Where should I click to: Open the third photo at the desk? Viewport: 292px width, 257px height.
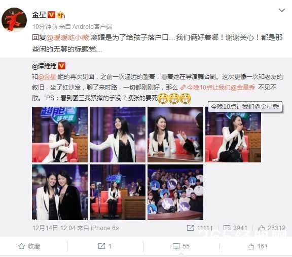point(175,135)
